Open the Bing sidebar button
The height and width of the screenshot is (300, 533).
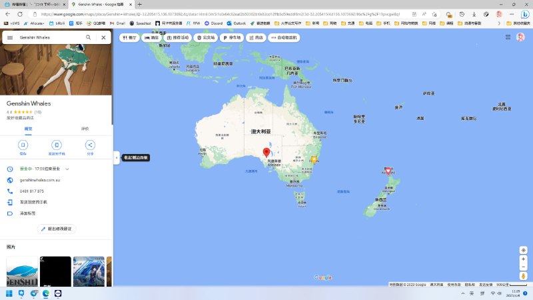[525, 14]
